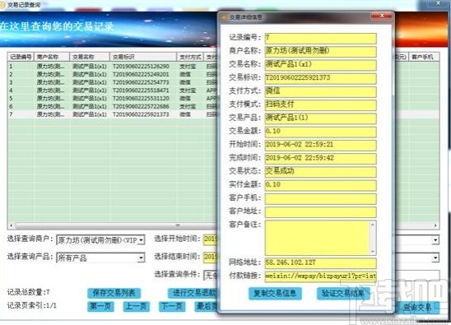Sort by 客户手机 column header
The width and height of the screenshot is (451, 325).
click(x=424, y=57)
